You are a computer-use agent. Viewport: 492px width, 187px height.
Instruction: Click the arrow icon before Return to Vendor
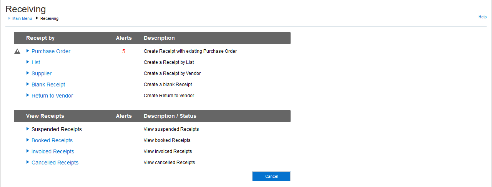(28, 95)
